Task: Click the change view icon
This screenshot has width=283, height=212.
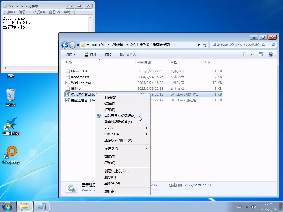Action: coord(246,54)
